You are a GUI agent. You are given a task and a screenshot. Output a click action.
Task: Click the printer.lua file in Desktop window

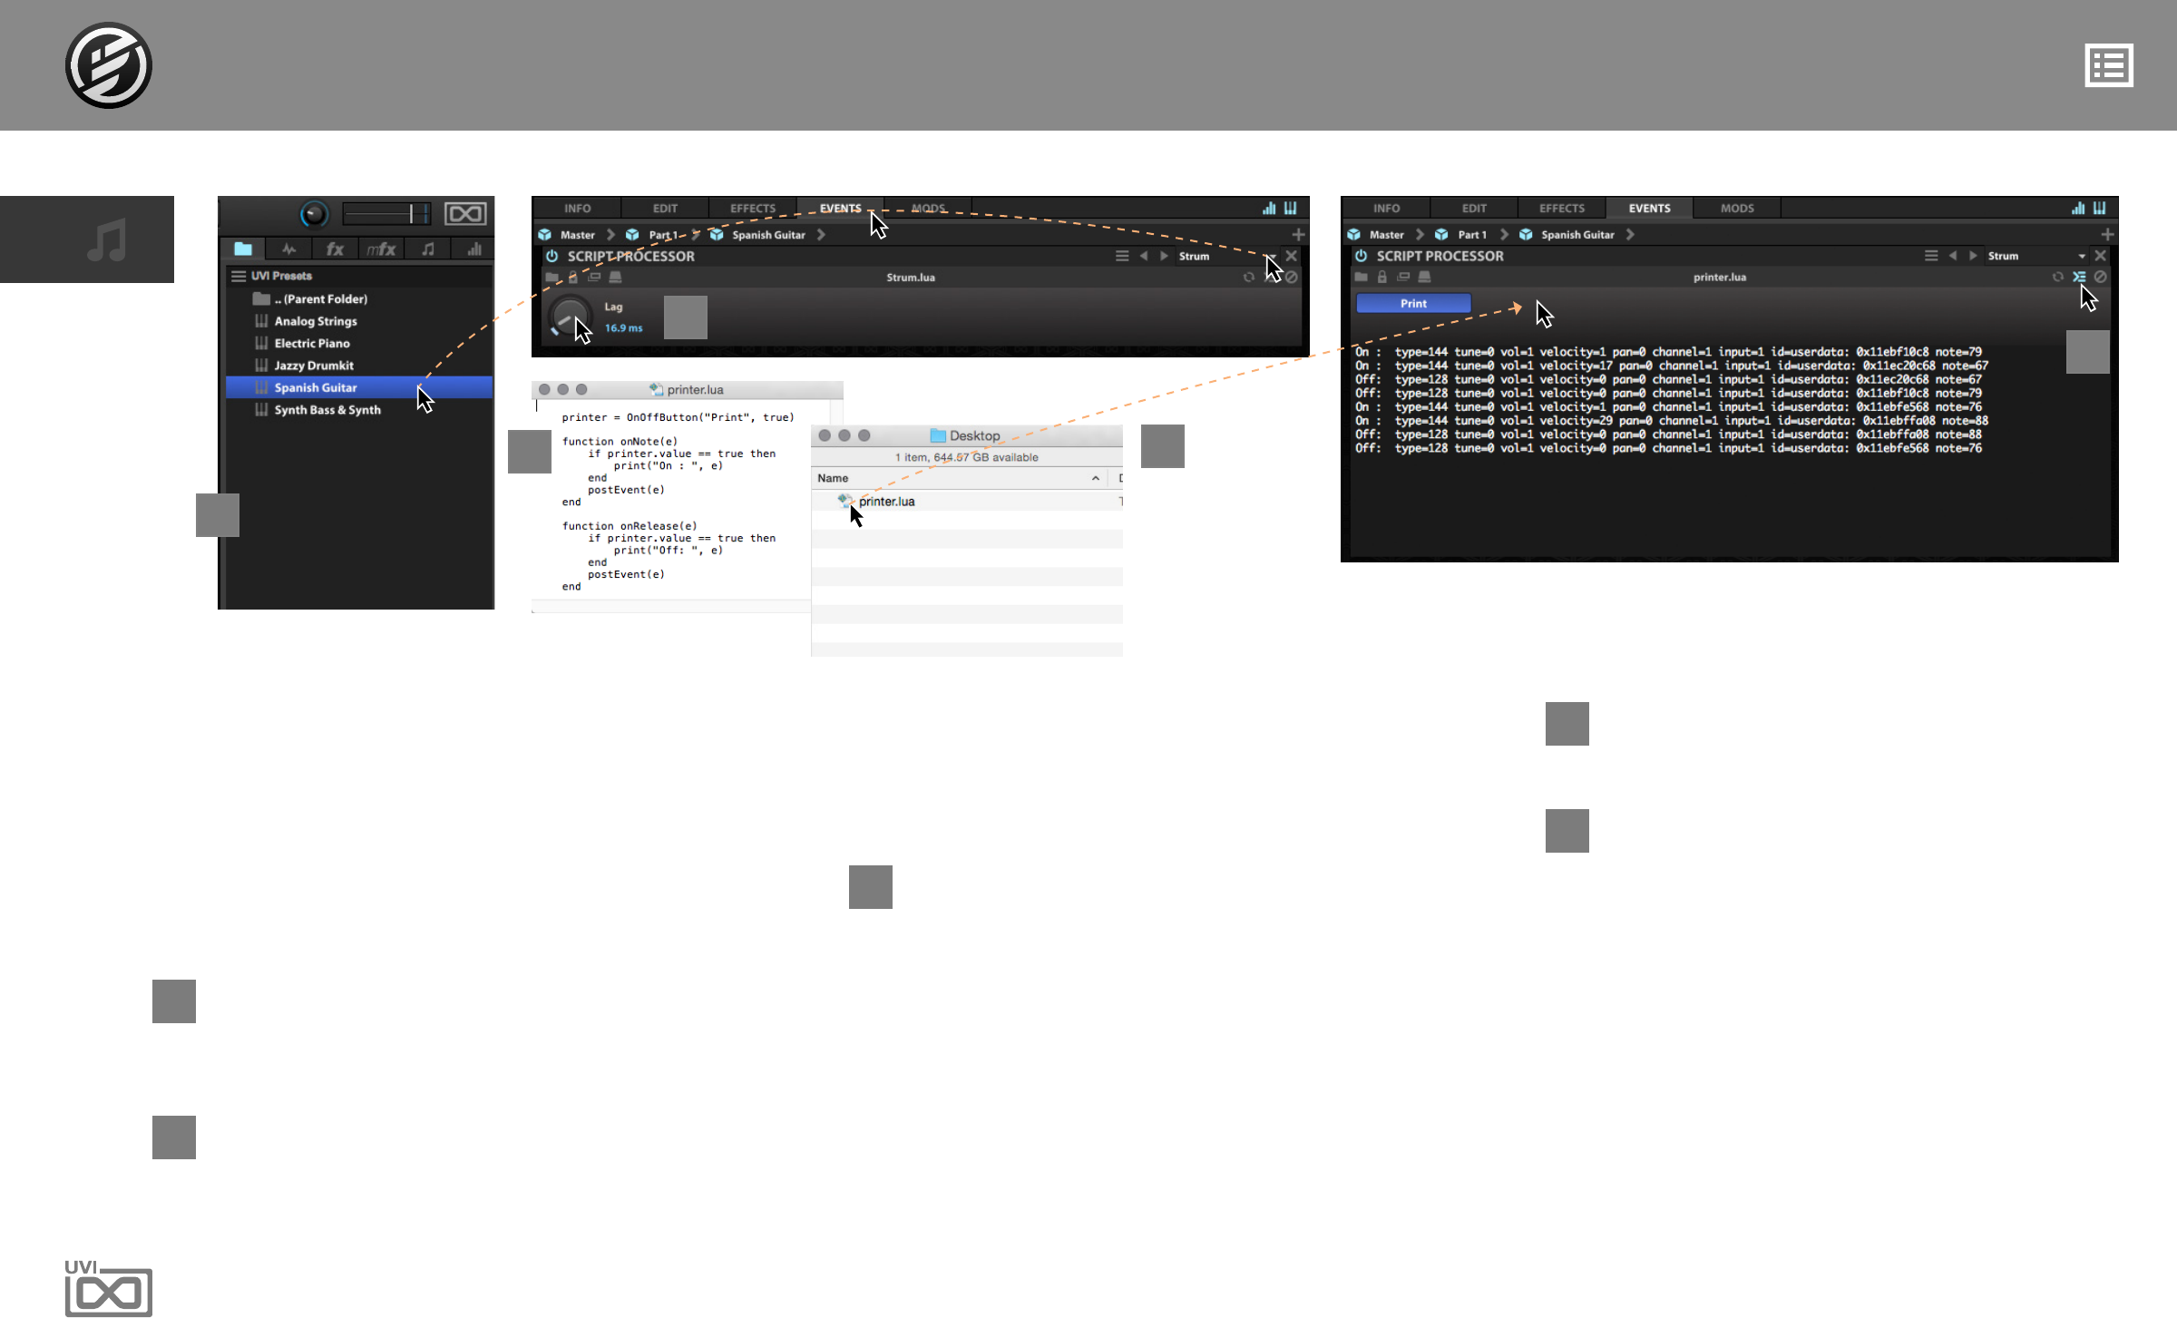pyautogui.click(x=885, y=501)
